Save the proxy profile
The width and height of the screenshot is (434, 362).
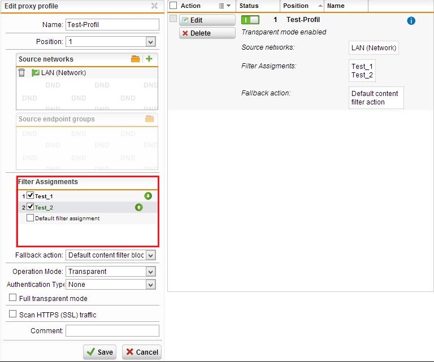click(99, 352)
